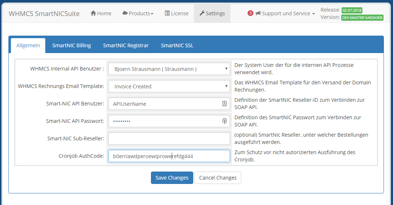The height and width of the screenshot is (205, 393).
Task: Click the Save Changes button
Action: point(172,178)
